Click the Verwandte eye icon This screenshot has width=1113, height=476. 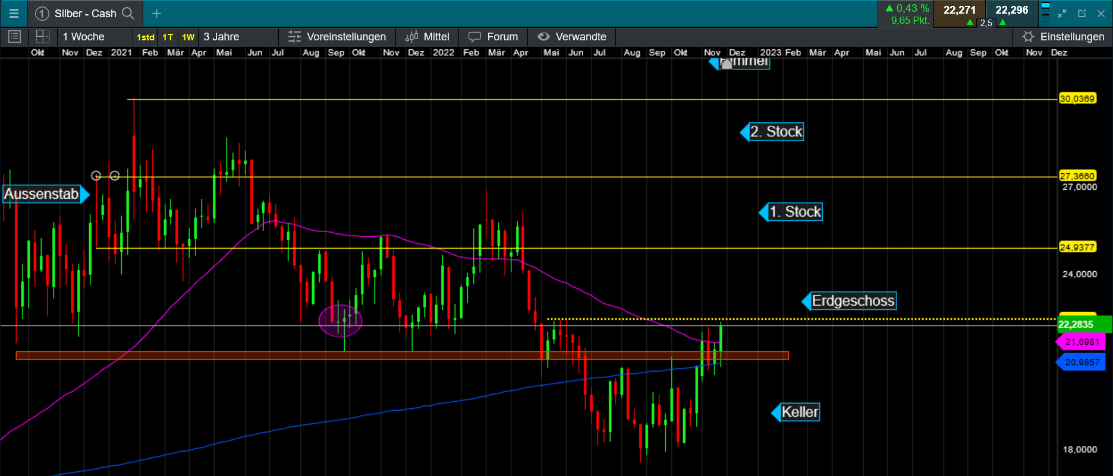[543, 37]
